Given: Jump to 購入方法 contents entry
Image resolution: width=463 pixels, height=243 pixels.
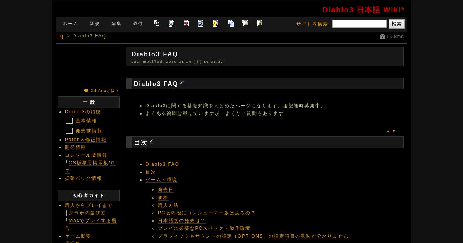Looking at the screenshot, I should click(x=168, y=205).
